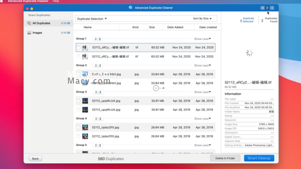Click the 3.15 GB size next to Images
Viewport: 301px width, 169px height.
pyautogui.click(x=65, y=33)
